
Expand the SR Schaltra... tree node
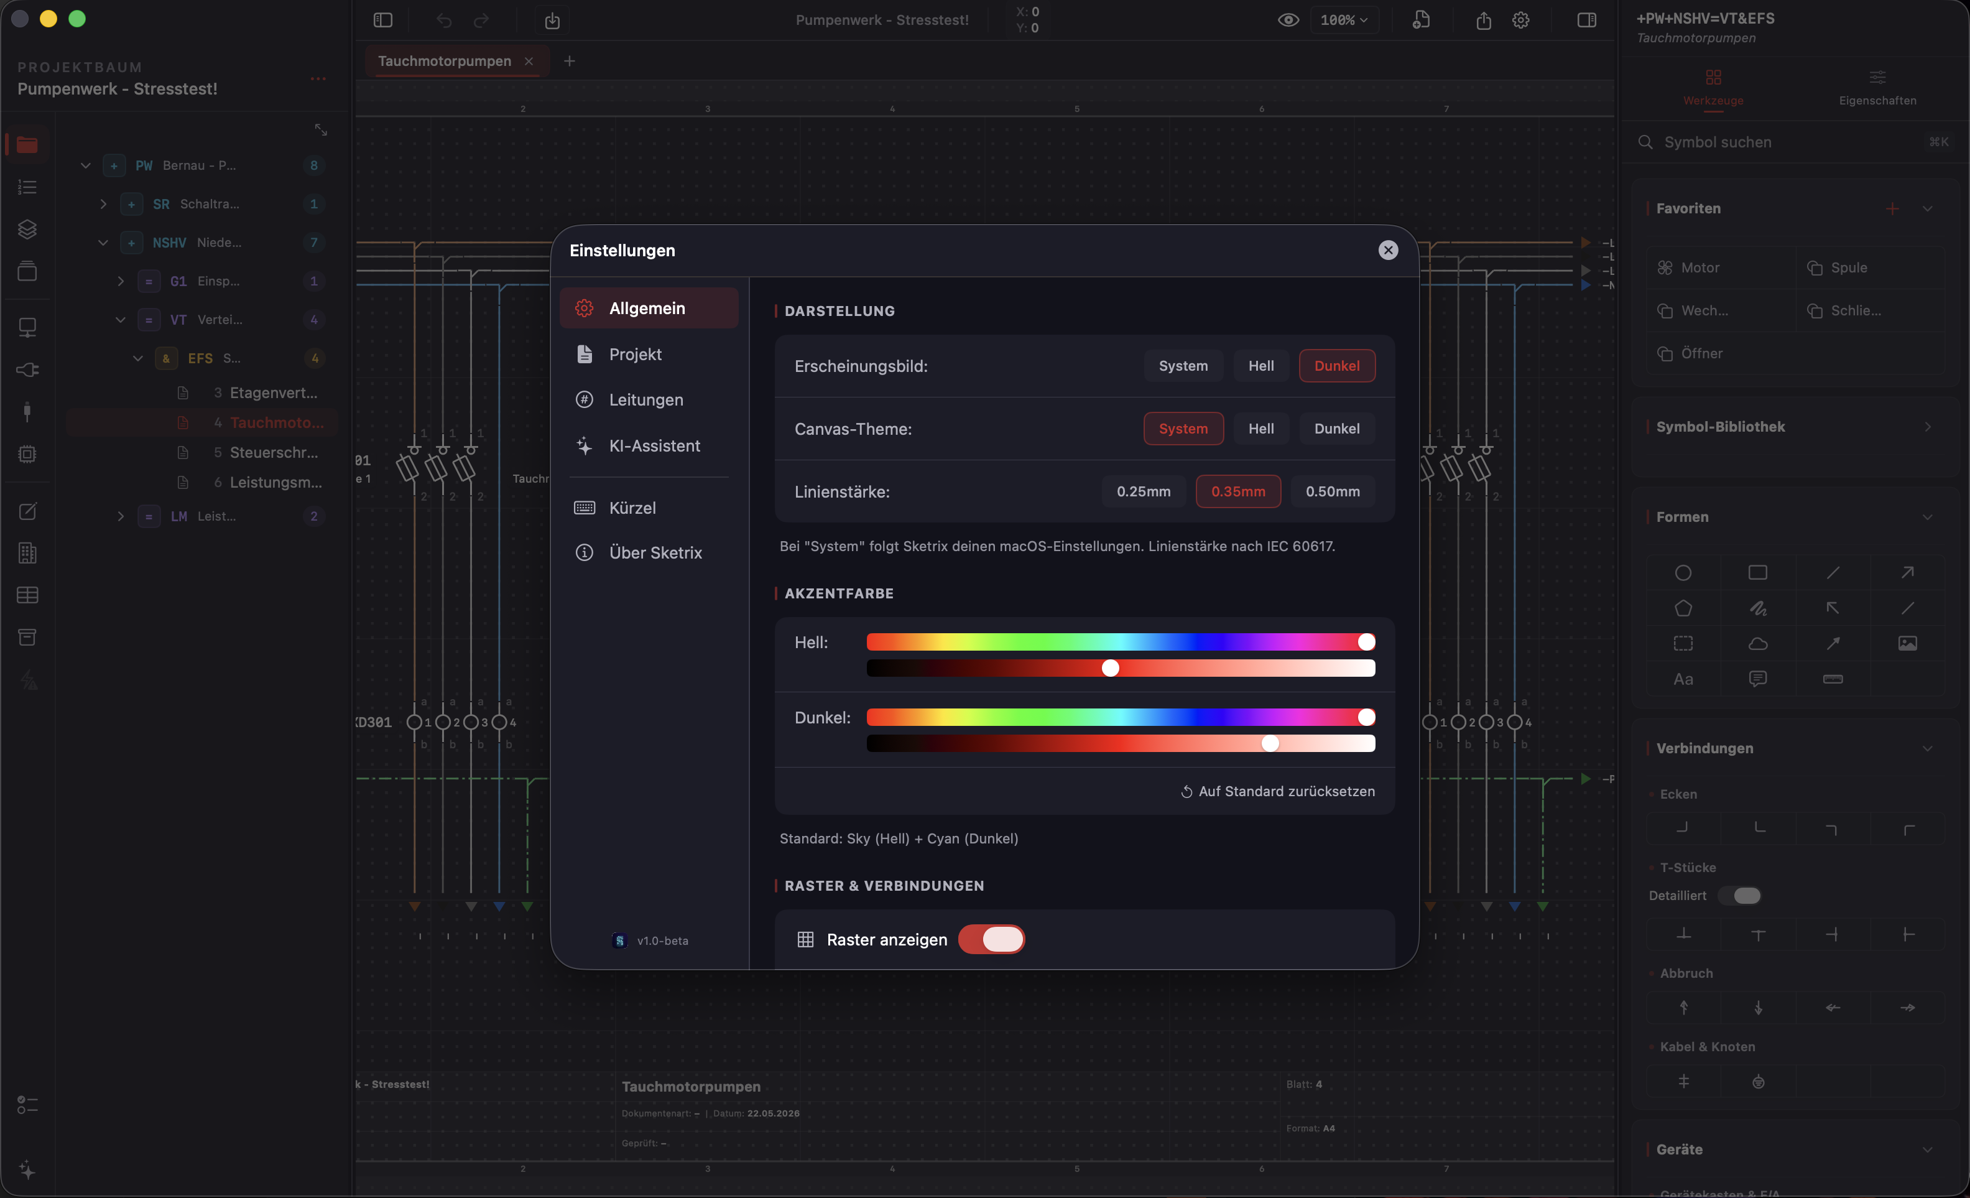[x=103, y=204]
